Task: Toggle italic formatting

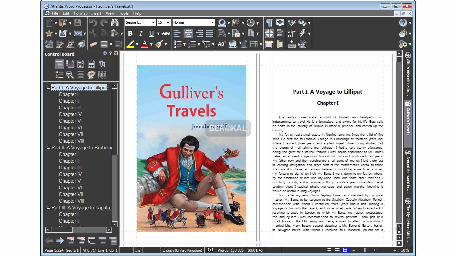Action: click(141, 33)
